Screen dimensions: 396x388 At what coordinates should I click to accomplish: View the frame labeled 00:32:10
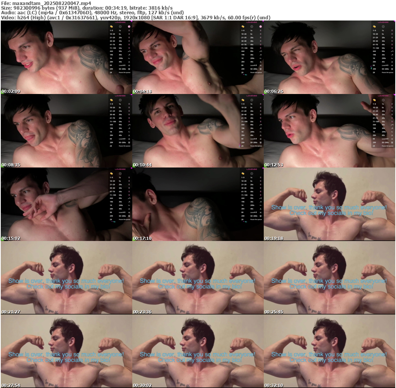[x=329, y=351]
